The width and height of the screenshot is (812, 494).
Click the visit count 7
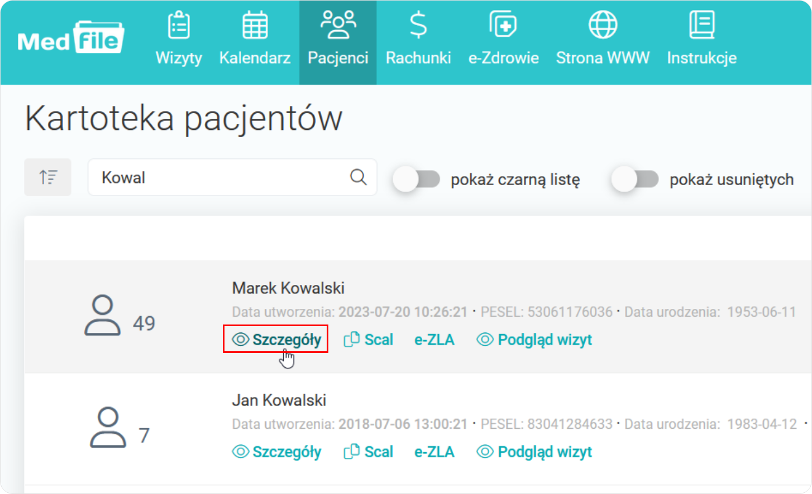(144, 435)
